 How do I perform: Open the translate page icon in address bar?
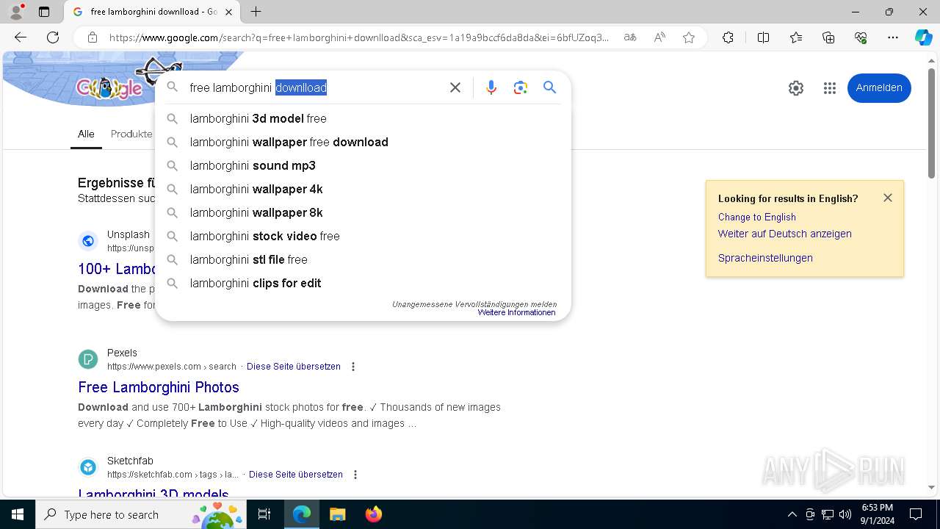pos(630,37)
